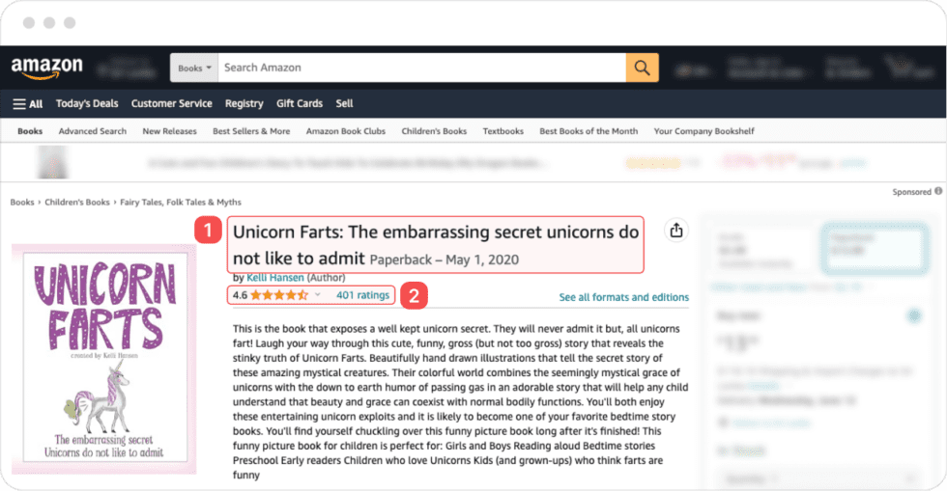Open the Books search category dropdown
Viewport: 947px width, 491px height.
[194, 68]
